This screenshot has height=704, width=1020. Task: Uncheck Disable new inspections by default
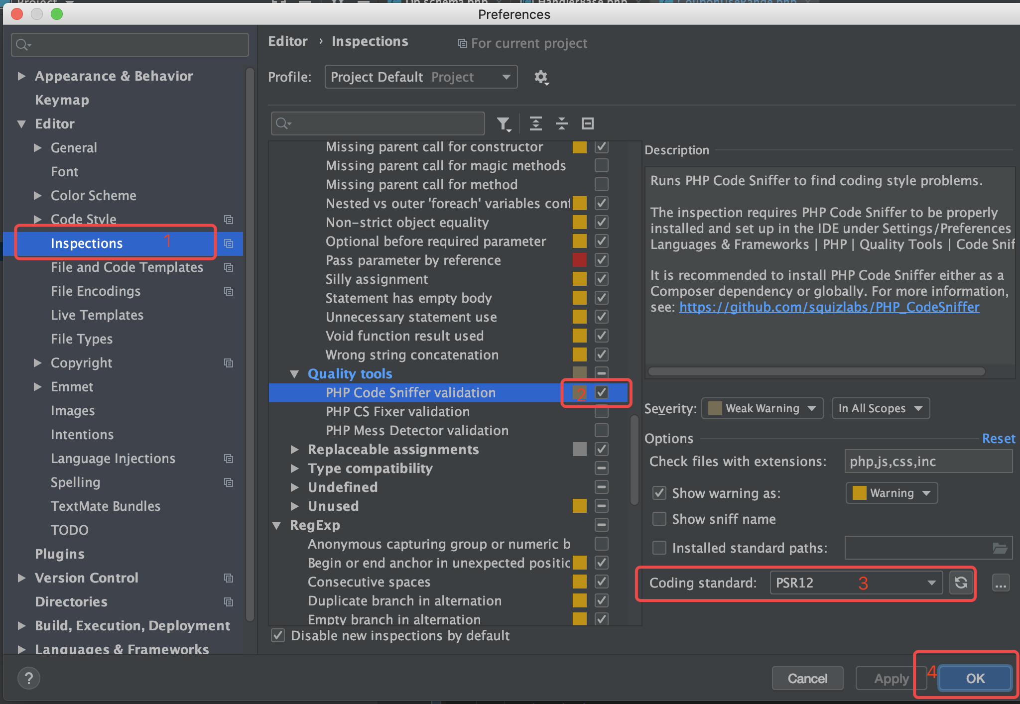pyautogui.click(x=277, y=635)
